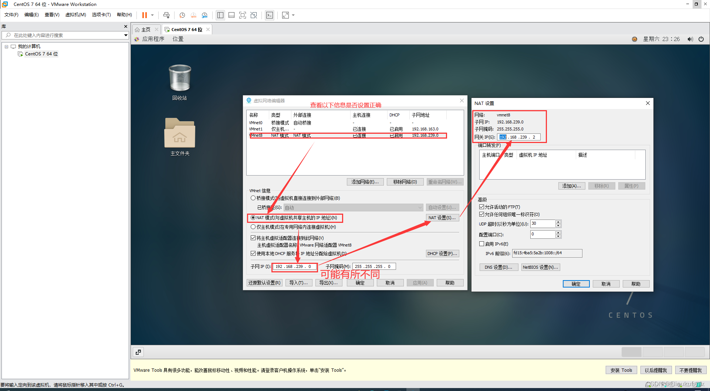Select the NAT 模式 radio button

click(x=253, y=218)
